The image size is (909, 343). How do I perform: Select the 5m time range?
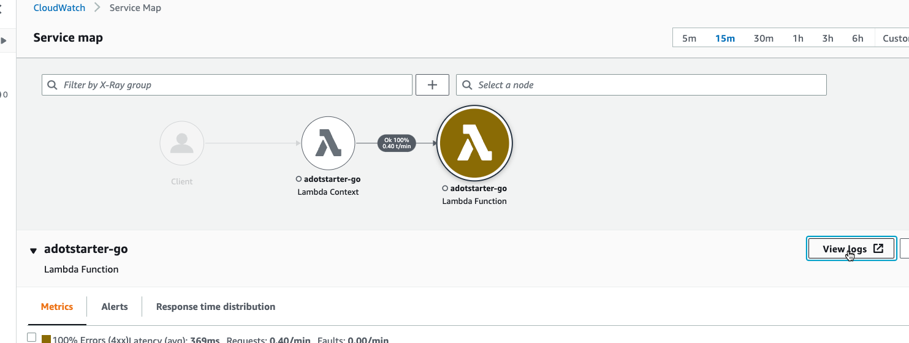689,38
